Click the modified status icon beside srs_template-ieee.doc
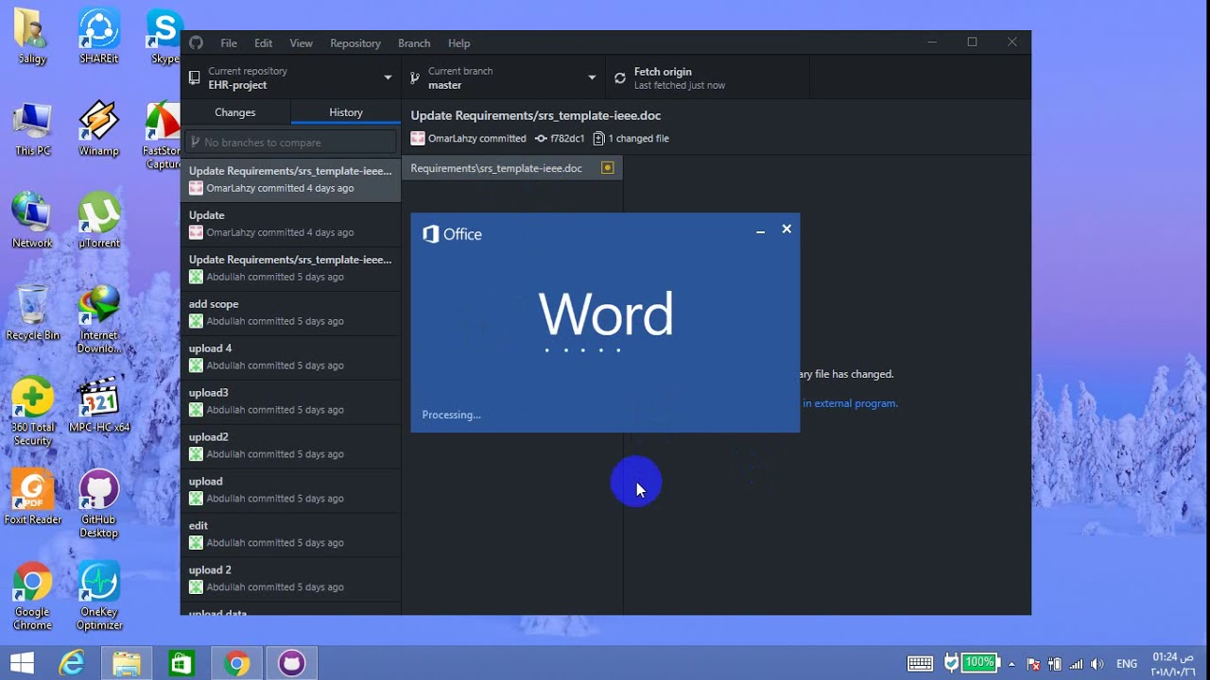 pyautogui.click(x=608, y=168)
